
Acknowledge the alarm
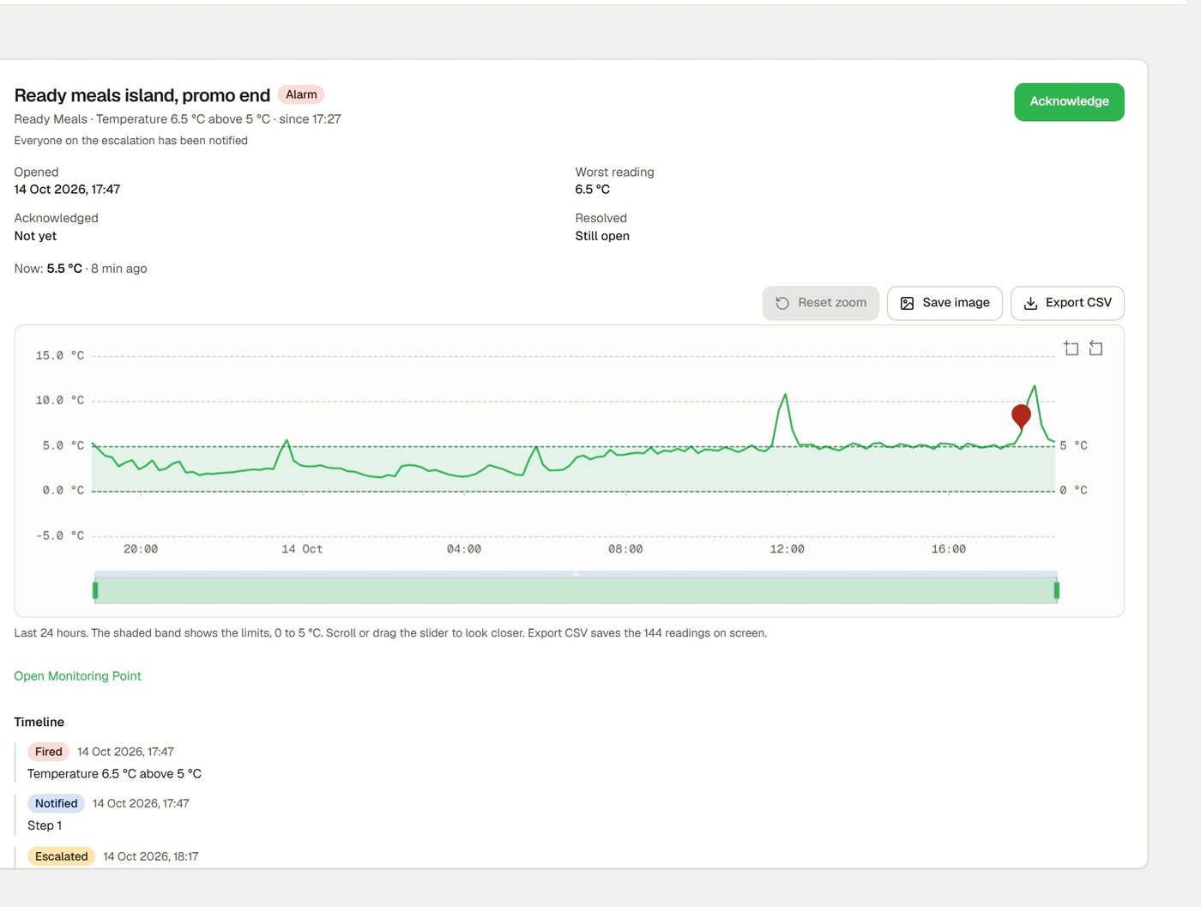click(1069, 101)
